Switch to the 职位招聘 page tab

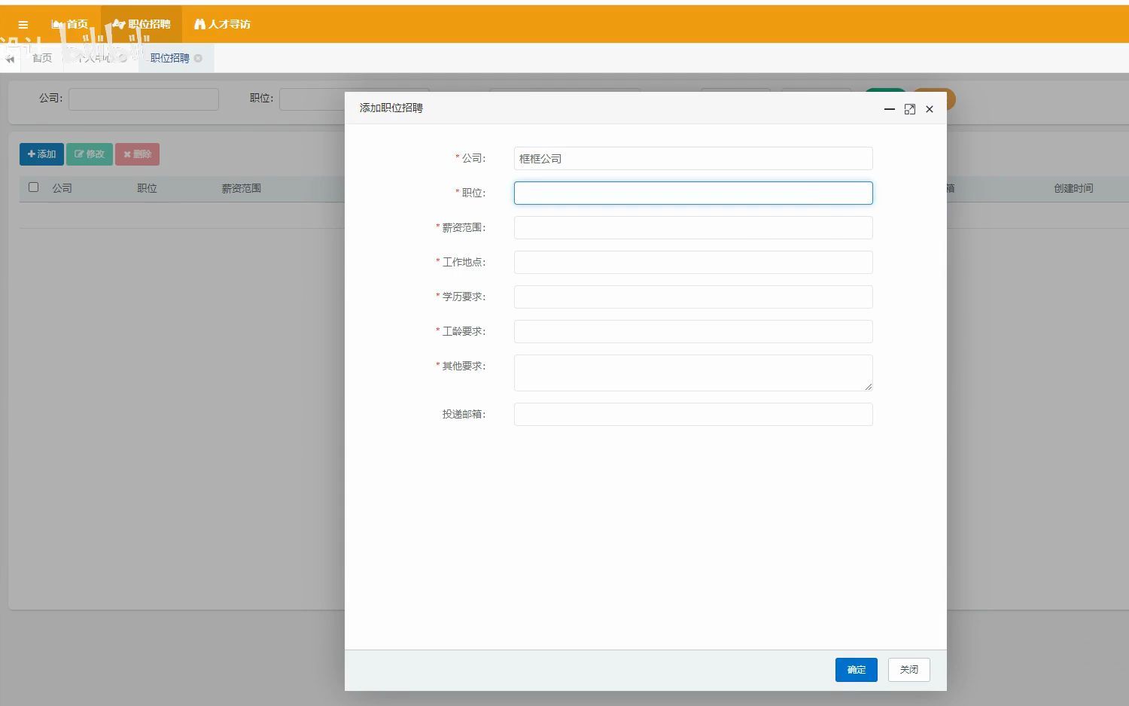click(170, 58)
